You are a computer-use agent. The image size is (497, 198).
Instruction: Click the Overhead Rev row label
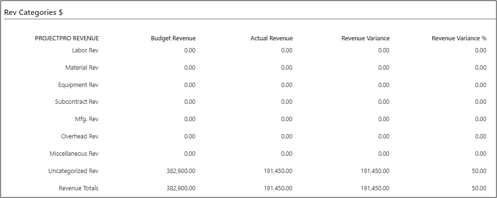[x=80, y=136]
